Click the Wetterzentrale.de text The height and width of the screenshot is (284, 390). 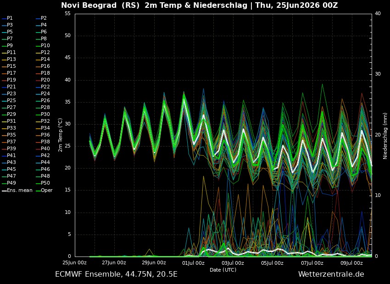tap(331, 274)
